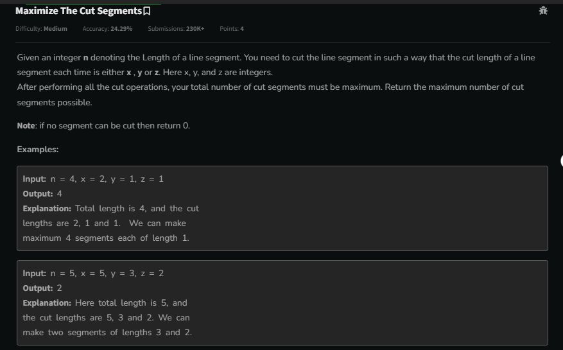
Task: Click the first example Input line n = 4
Action: click(93, 179)
